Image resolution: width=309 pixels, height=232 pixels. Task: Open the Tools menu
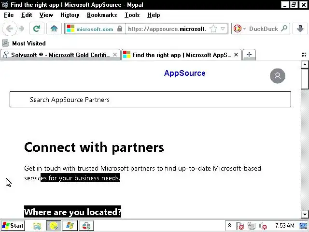pos(132,15)
